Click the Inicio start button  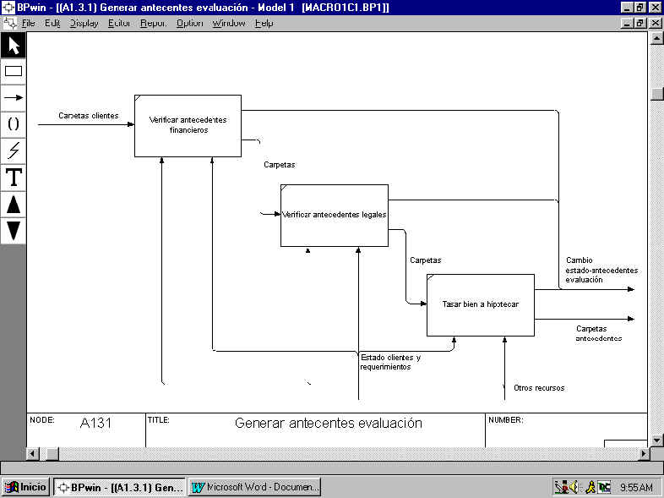[x=26, y=487]
